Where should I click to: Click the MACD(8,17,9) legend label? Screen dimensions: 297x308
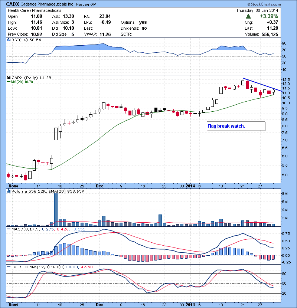pos(26,229)
